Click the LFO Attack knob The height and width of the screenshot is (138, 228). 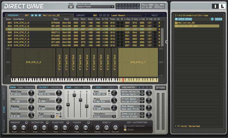tap(114, 107)
